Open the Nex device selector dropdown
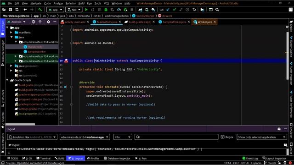 tap(74, 10)
